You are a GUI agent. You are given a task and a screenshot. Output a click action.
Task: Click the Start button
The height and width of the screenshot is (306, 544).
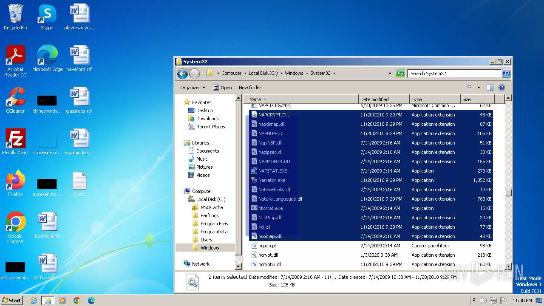(x=11, y=300)
